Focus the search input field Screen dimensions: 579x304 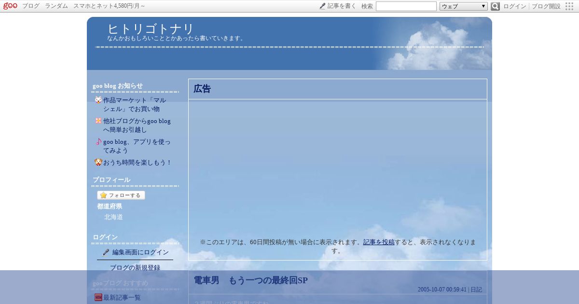coord(406,6)
